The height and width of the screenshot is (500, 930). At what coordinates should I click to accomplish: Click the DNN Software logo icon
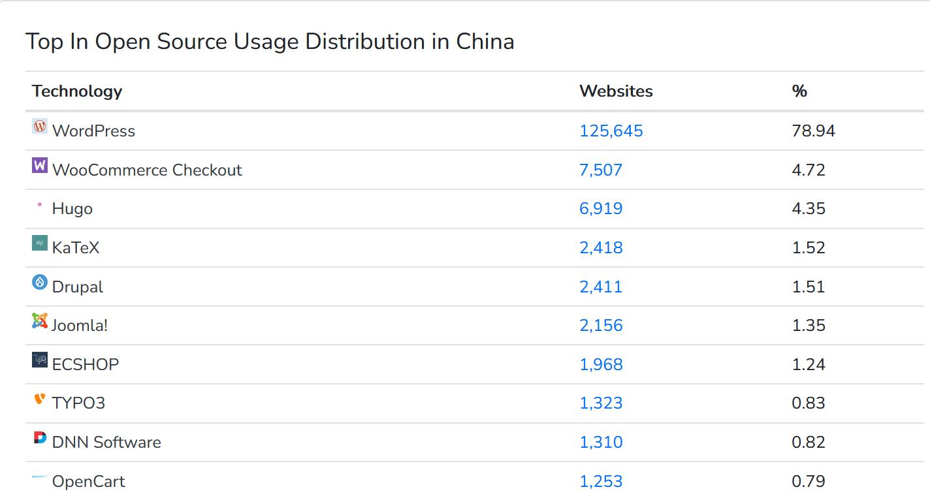(x=40, y=438)
